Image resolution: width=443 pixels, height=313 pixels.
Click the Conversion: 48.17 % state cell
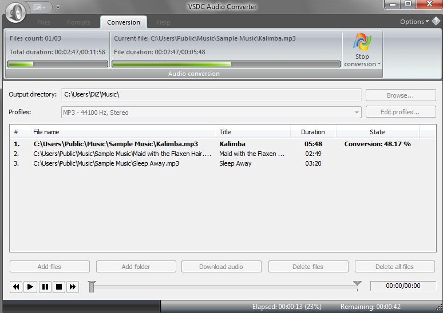(377, 144)
